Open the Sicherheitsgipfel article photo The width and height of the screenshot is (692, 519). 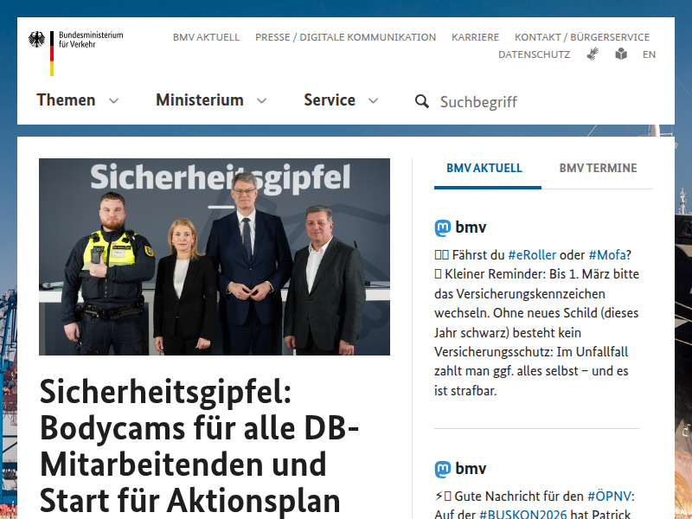pyautogui.click(x=215, y=257)
